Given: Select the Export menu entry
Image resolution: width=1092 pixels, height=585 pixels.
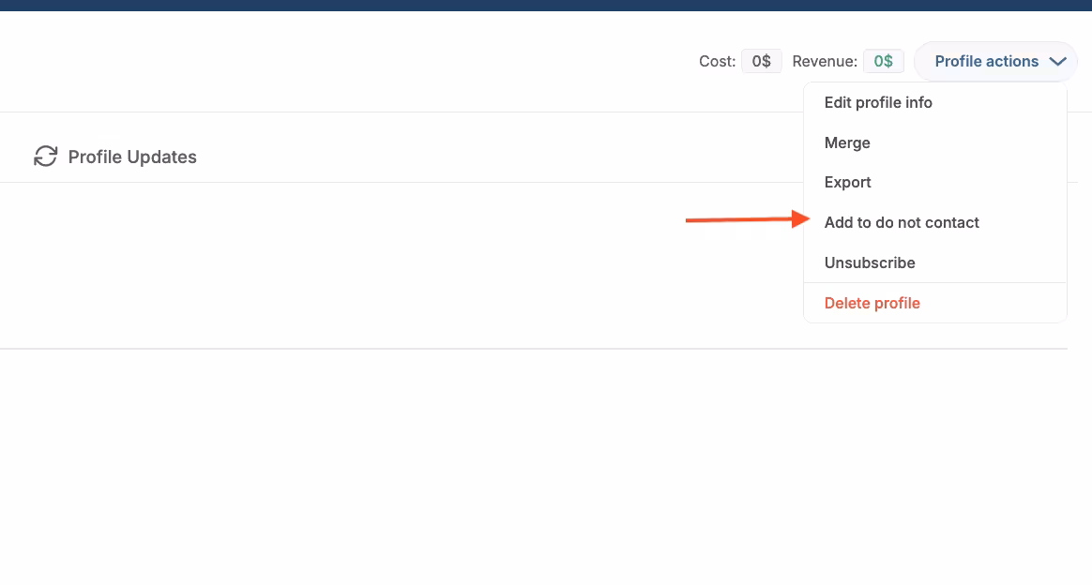Looking at the screenshot, I should (847, 182).
